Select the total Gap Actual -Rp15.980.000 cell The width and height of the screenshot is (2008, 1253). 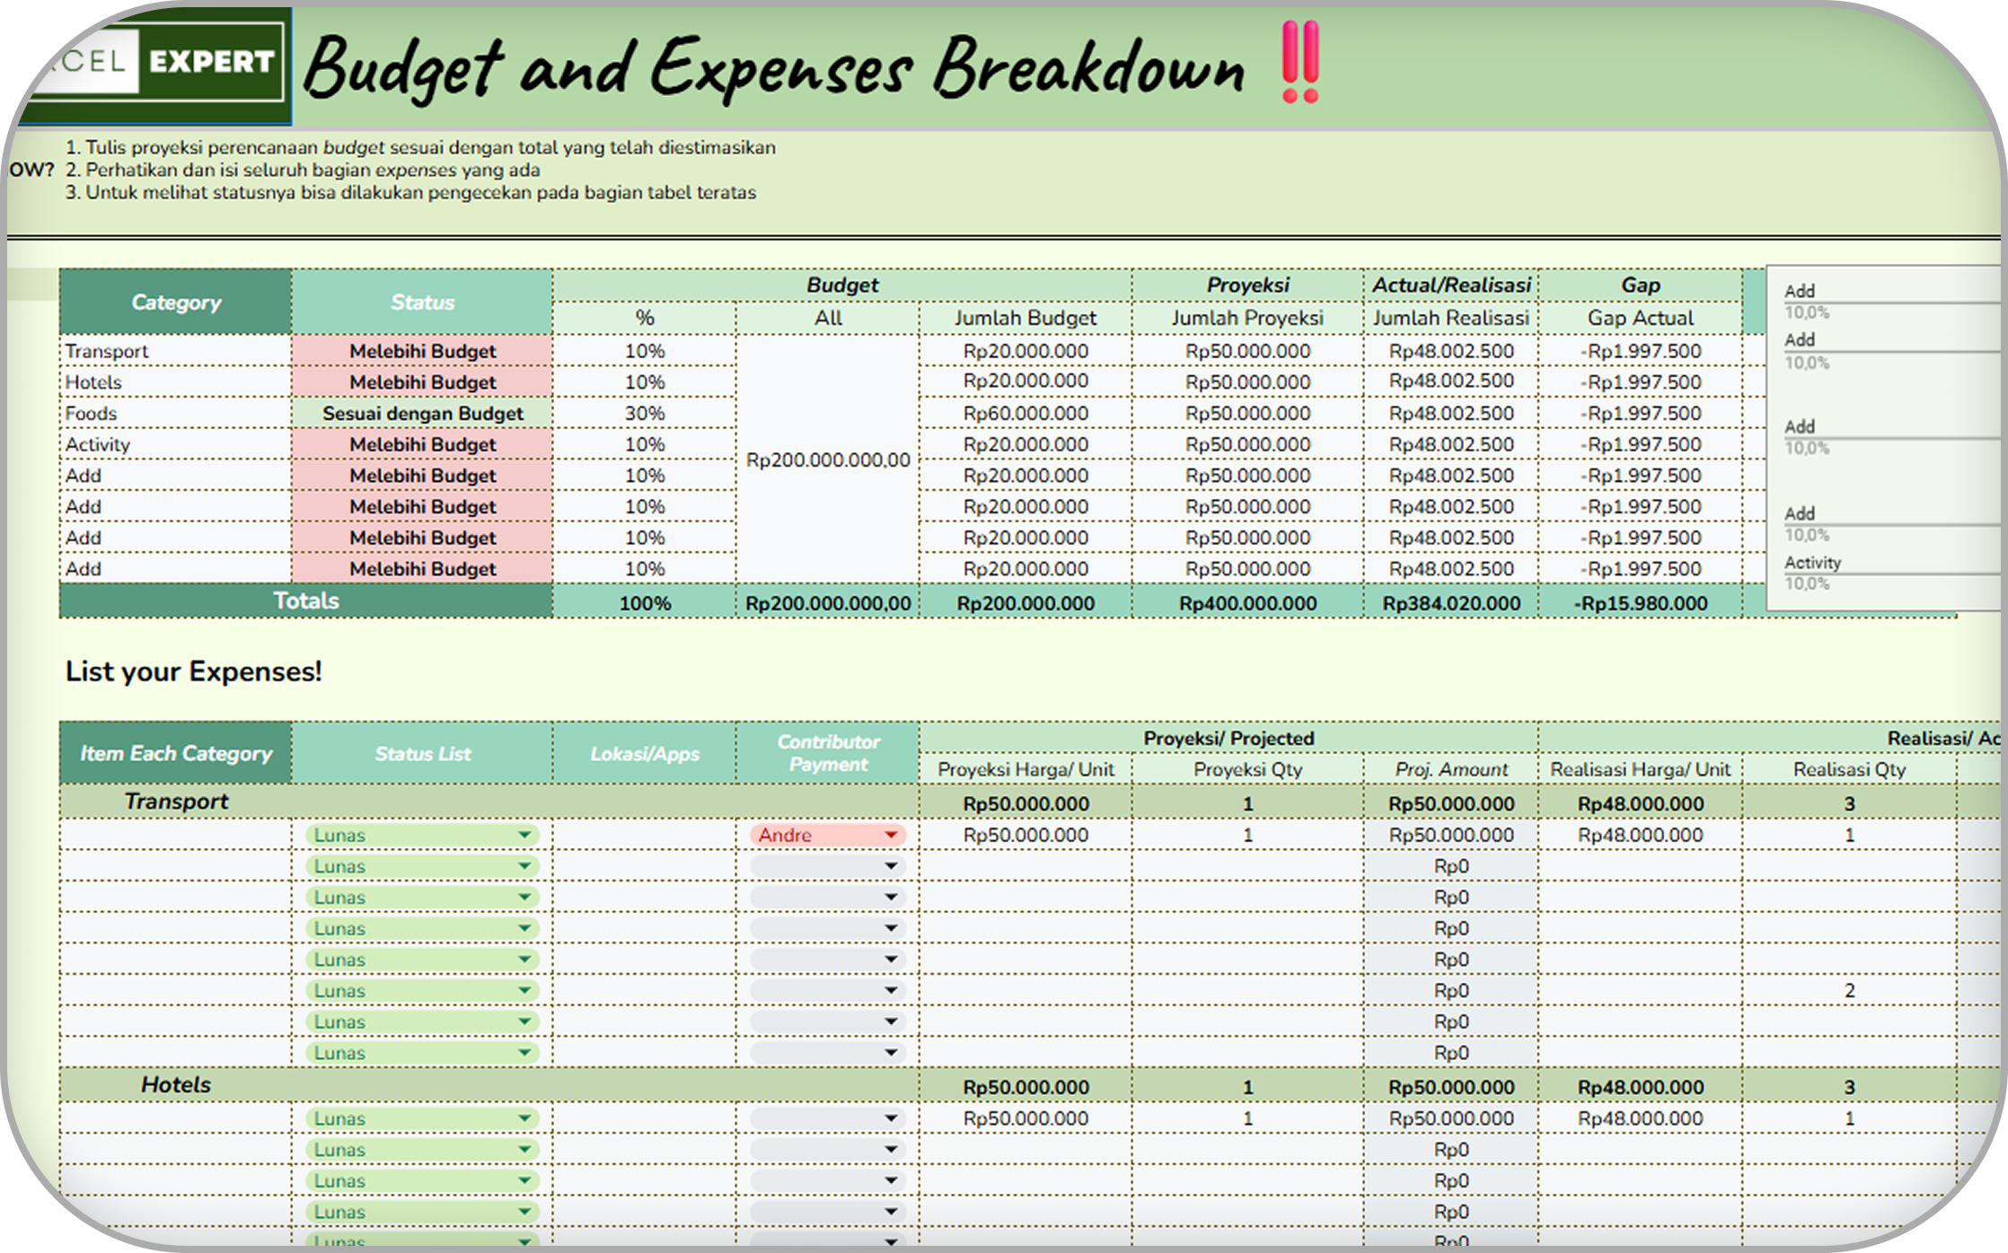1640,603
